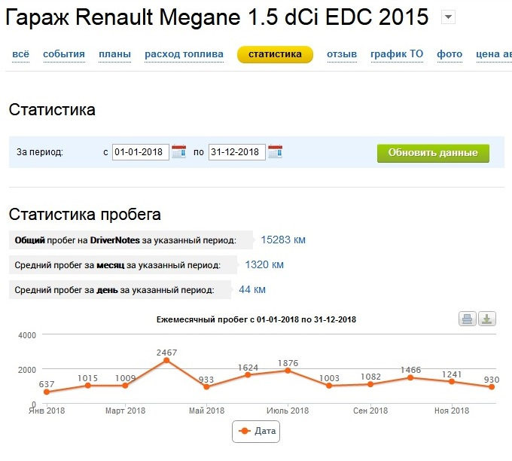512x461 pixels.
Task: Click the 1624 data point
Action: [x=248, y=374]
